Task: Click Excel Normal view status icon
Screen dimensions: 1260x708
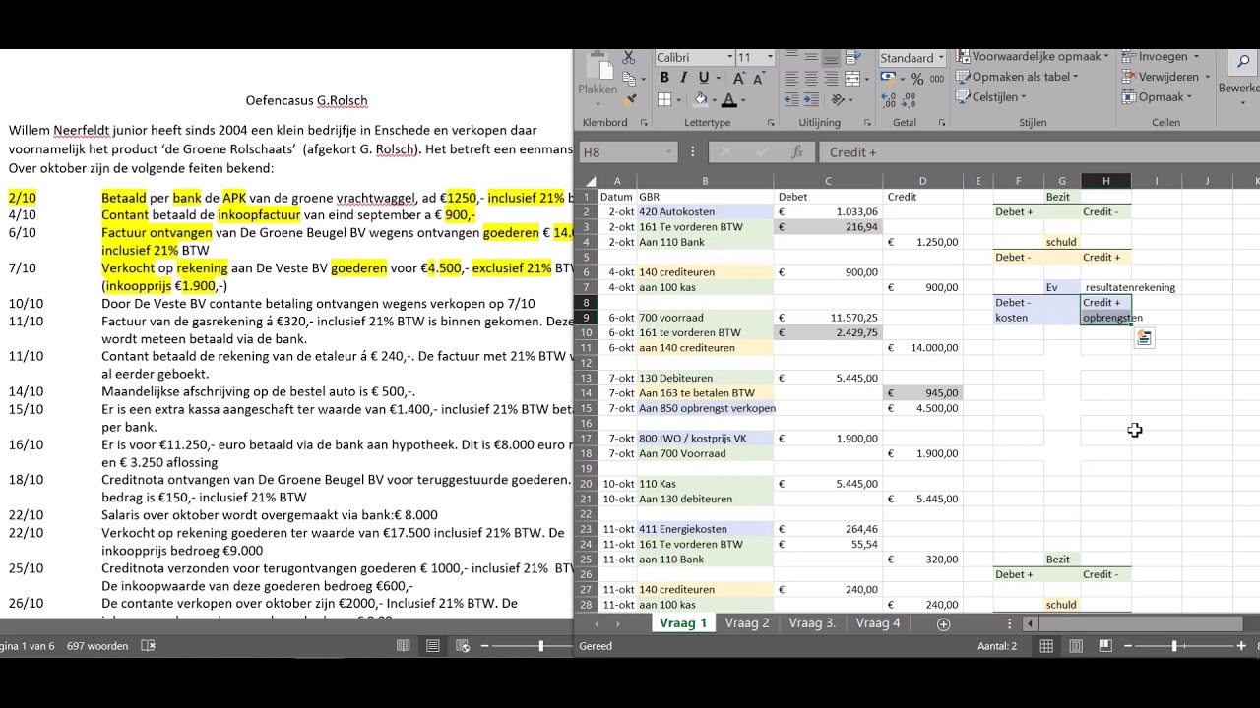Action: point(1046,646)
